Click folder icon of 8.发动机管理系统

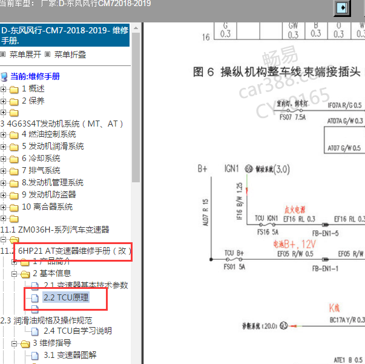(x=14, y=184)
